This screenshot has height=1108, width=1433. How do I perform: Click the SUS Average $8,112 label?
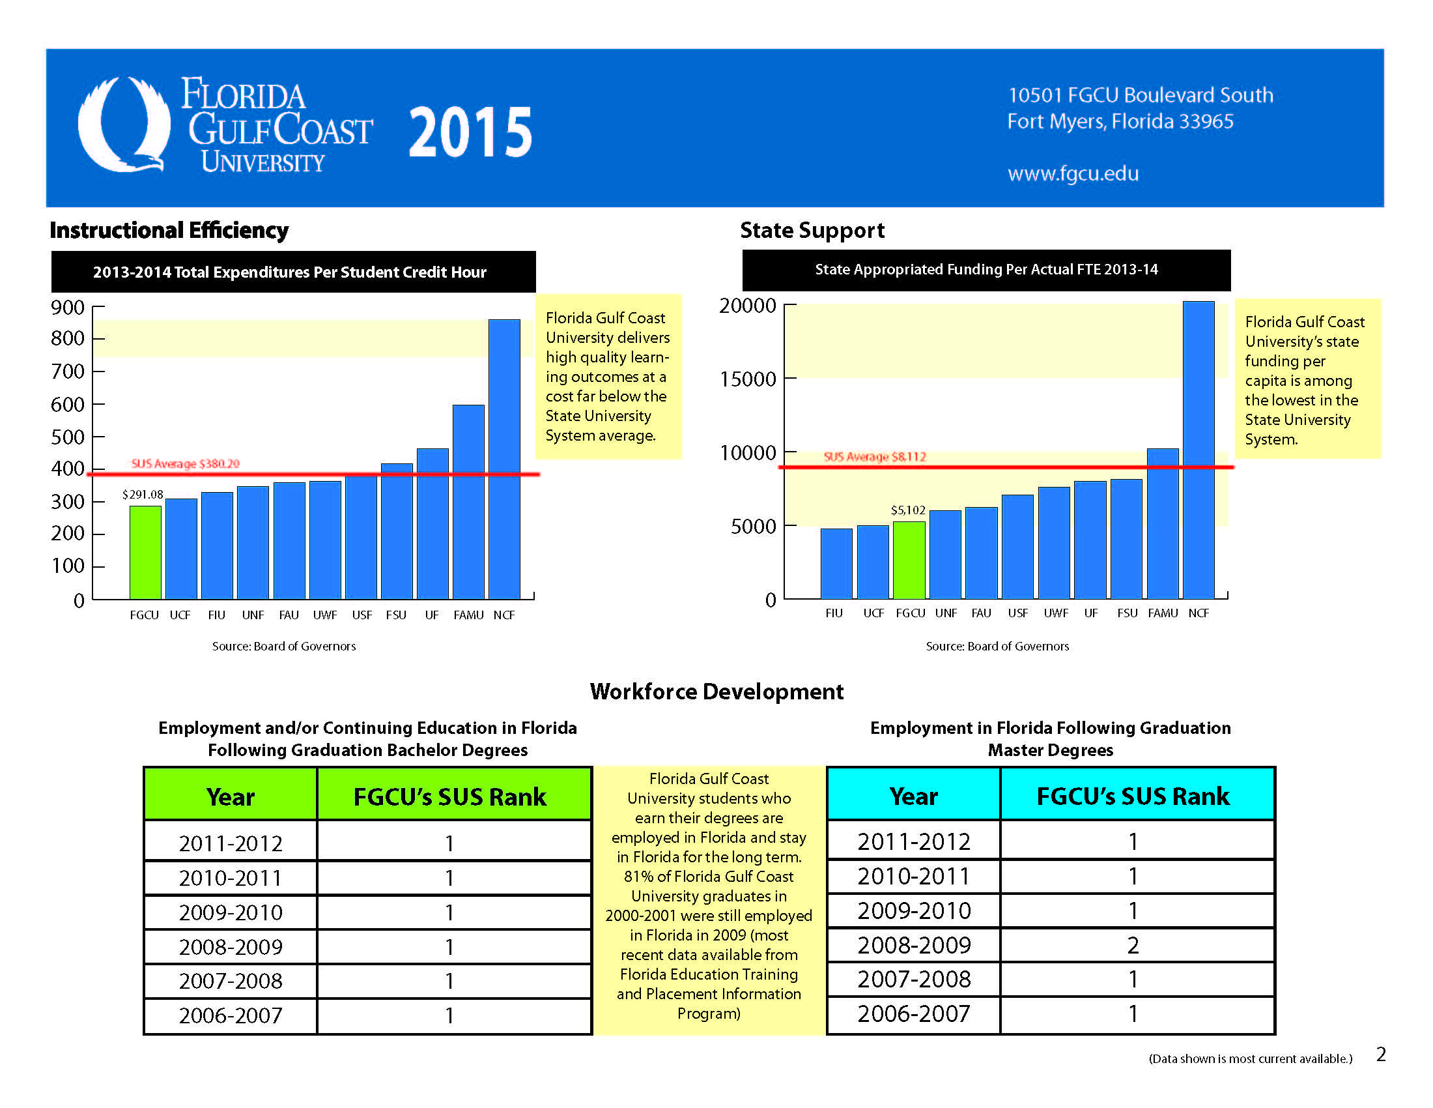point(875,456)
